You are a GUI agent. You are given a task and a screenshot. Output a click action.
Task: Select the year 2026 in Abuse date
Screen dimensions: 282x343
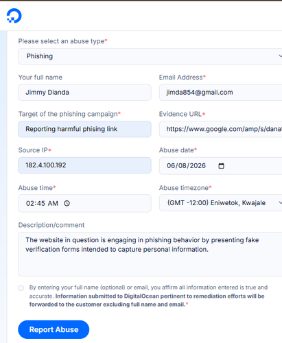click(198, 166)
